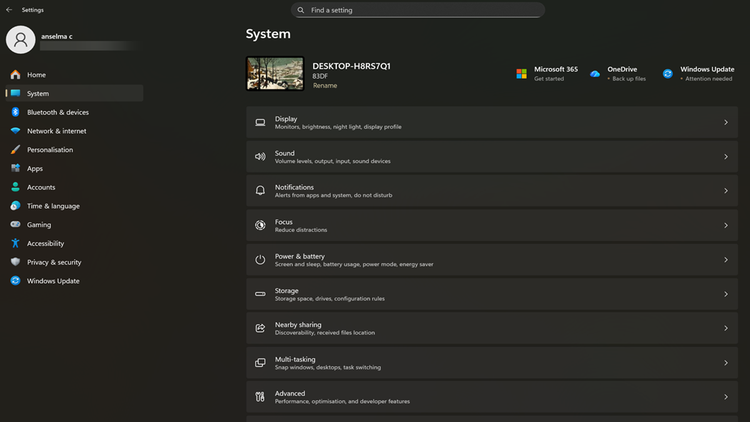Screen dimensions: 750x422
Task: Click the Notifications bell icon
Action: pyautogui.click(x=260, y=191)
